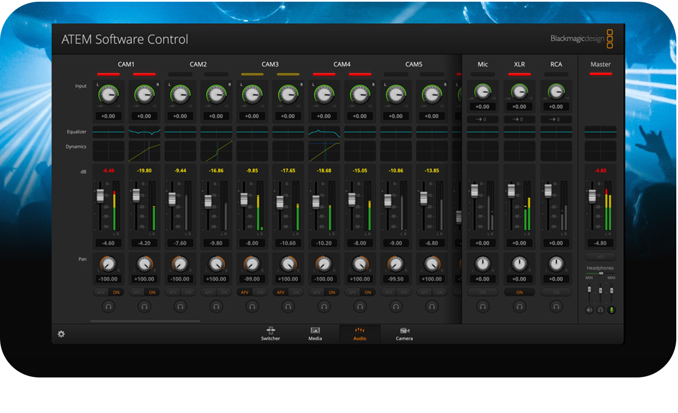This screenshot has height=413, width=678.
Task: Solo the XLR input with its headphone icon
Action: pyautogui.click(x=519, y=306)
